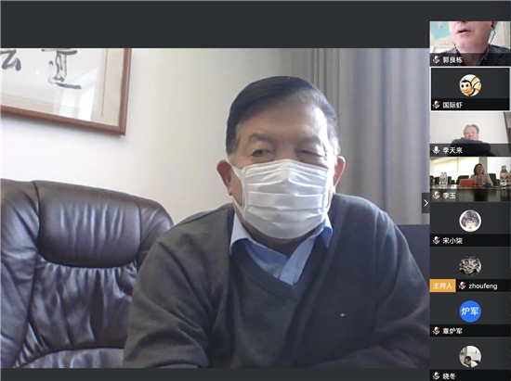Select the 李天来 video thumbnail
This screenshot has width=511, height=381.
click(x=470, y=133)
